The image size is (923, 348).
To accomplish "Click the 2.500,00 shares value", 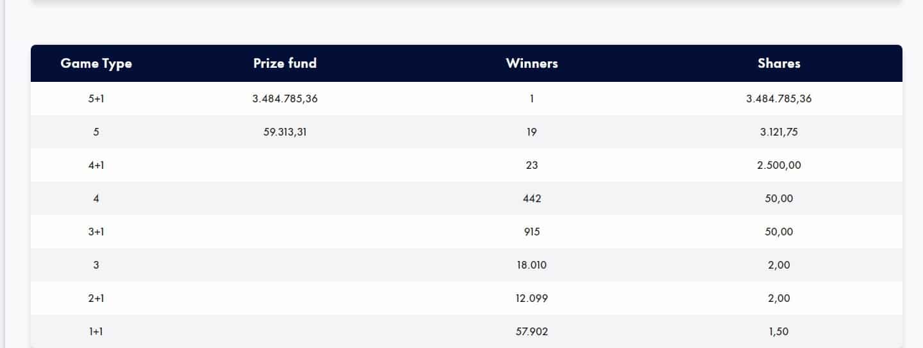I will click(x=779, y=165).
